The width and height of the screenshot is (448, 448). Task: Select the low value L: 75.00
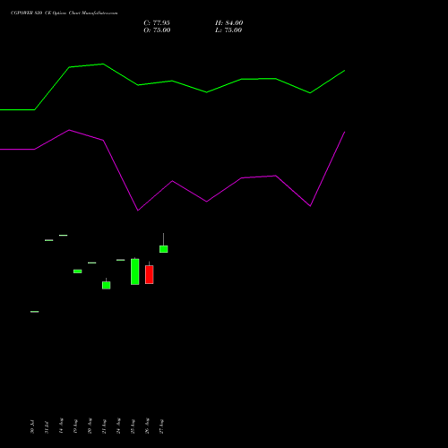[x=228, y=30]
